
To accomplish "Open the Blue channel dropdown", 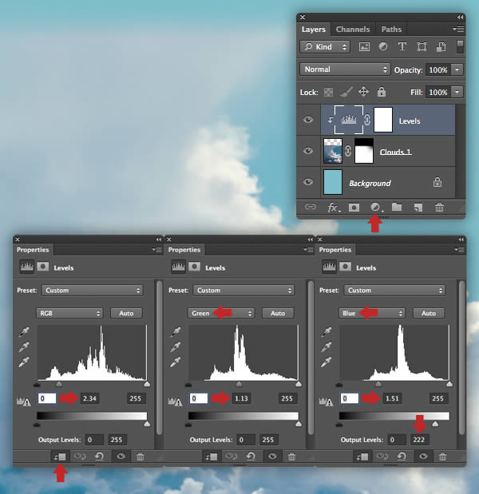I will click(x=372, y=313).
